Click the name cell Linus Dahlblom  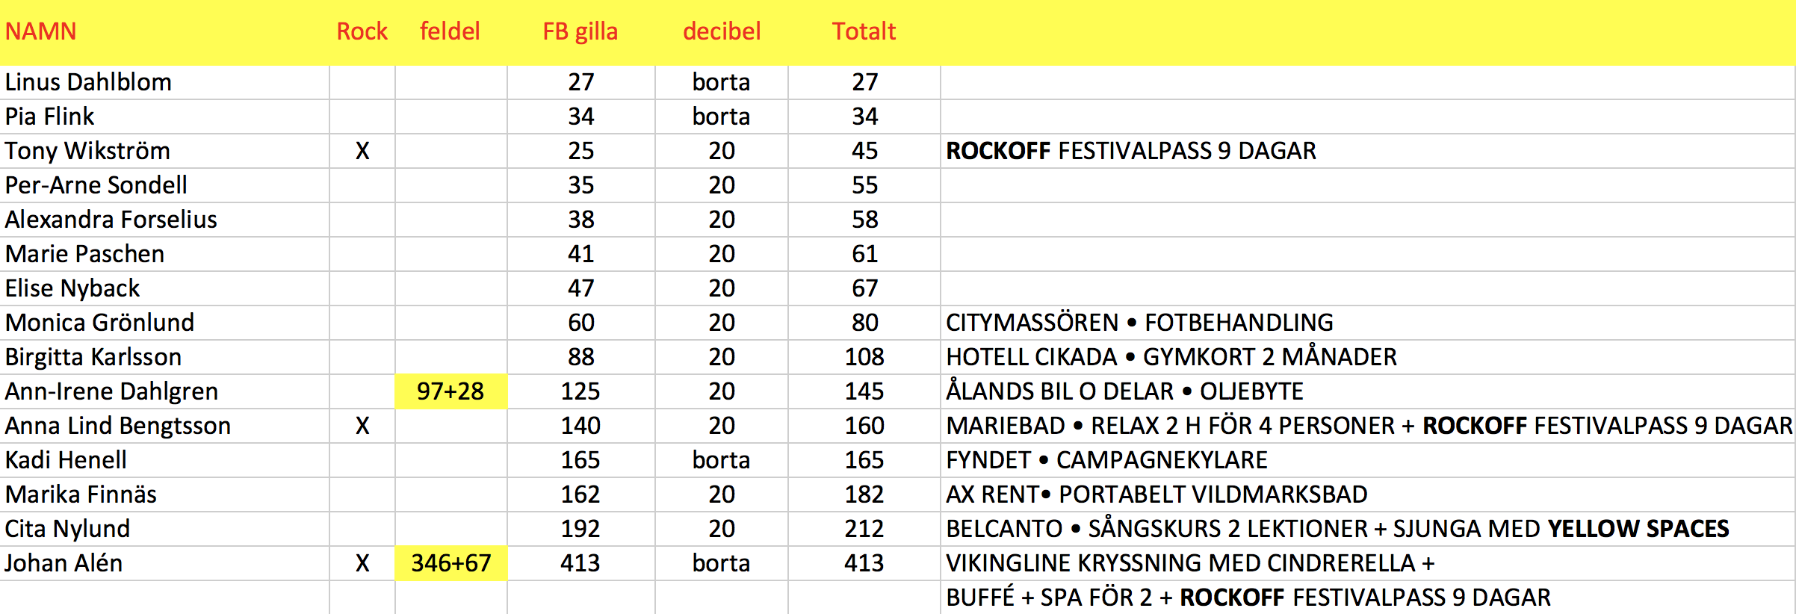pos(164,82)
